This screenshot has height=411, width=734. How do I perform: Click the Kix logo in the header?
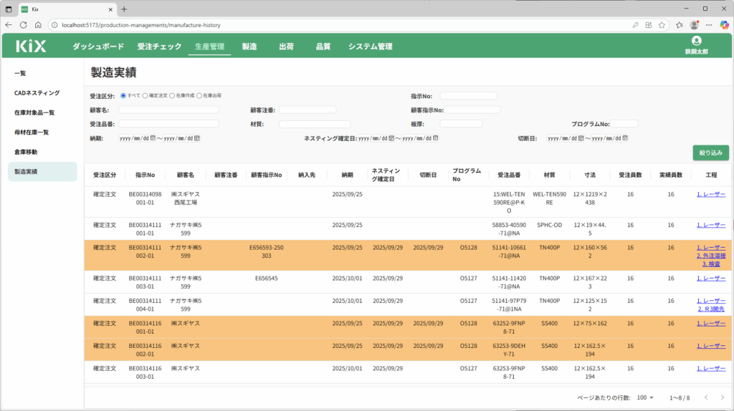coord(31,47)
